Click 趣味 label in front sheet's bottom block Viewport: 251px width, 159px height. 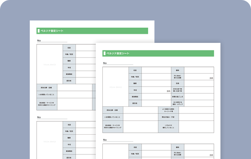pyautogui.click(x=178, y=147)
